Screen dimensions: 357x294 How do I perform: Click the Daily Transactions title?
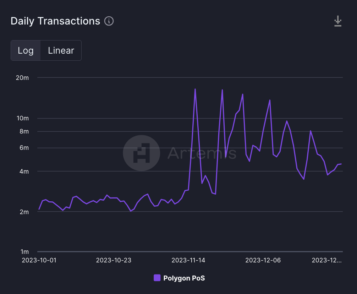point(55,21)
